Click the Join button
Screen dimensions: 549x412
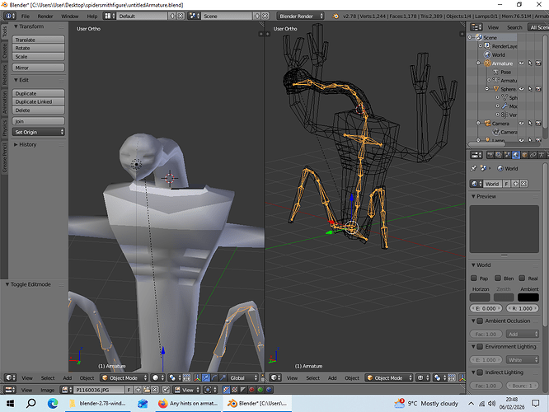pos(39,121)
